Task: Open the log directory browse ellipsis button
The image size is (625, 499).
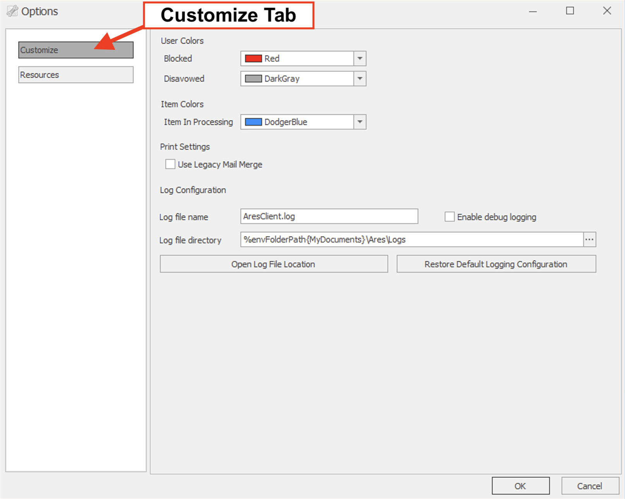Action: coord(589,239)
